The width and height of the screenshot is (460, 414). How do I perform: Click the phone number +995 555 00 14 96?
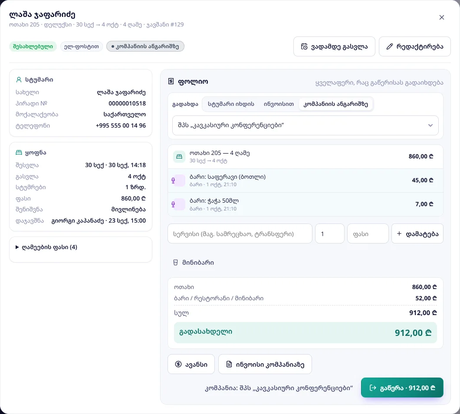(x=121, y=125)
